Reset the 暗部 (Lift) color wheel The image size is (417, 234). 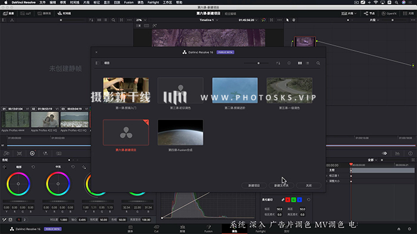pos(33,167)
